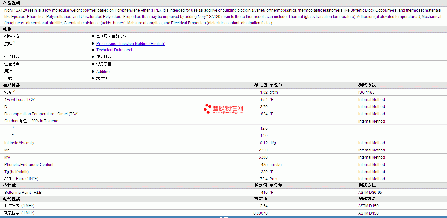Image resolution: width=447 pixels, height=218 pixels.
Task: Open the Processing - Injection Molding (English) link
Action: 131,44
